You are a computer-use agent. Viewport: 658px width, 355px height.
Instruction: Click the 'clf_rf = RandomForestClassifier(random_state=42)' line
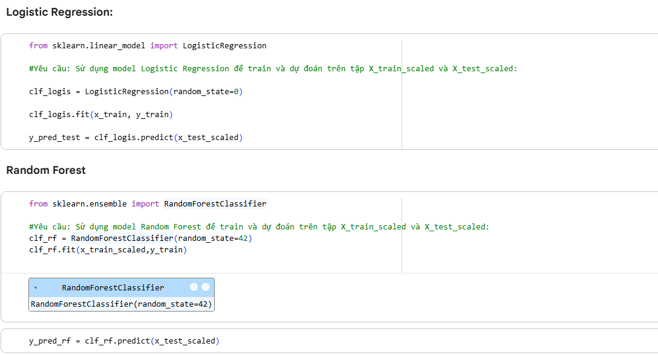pos(140,238)
